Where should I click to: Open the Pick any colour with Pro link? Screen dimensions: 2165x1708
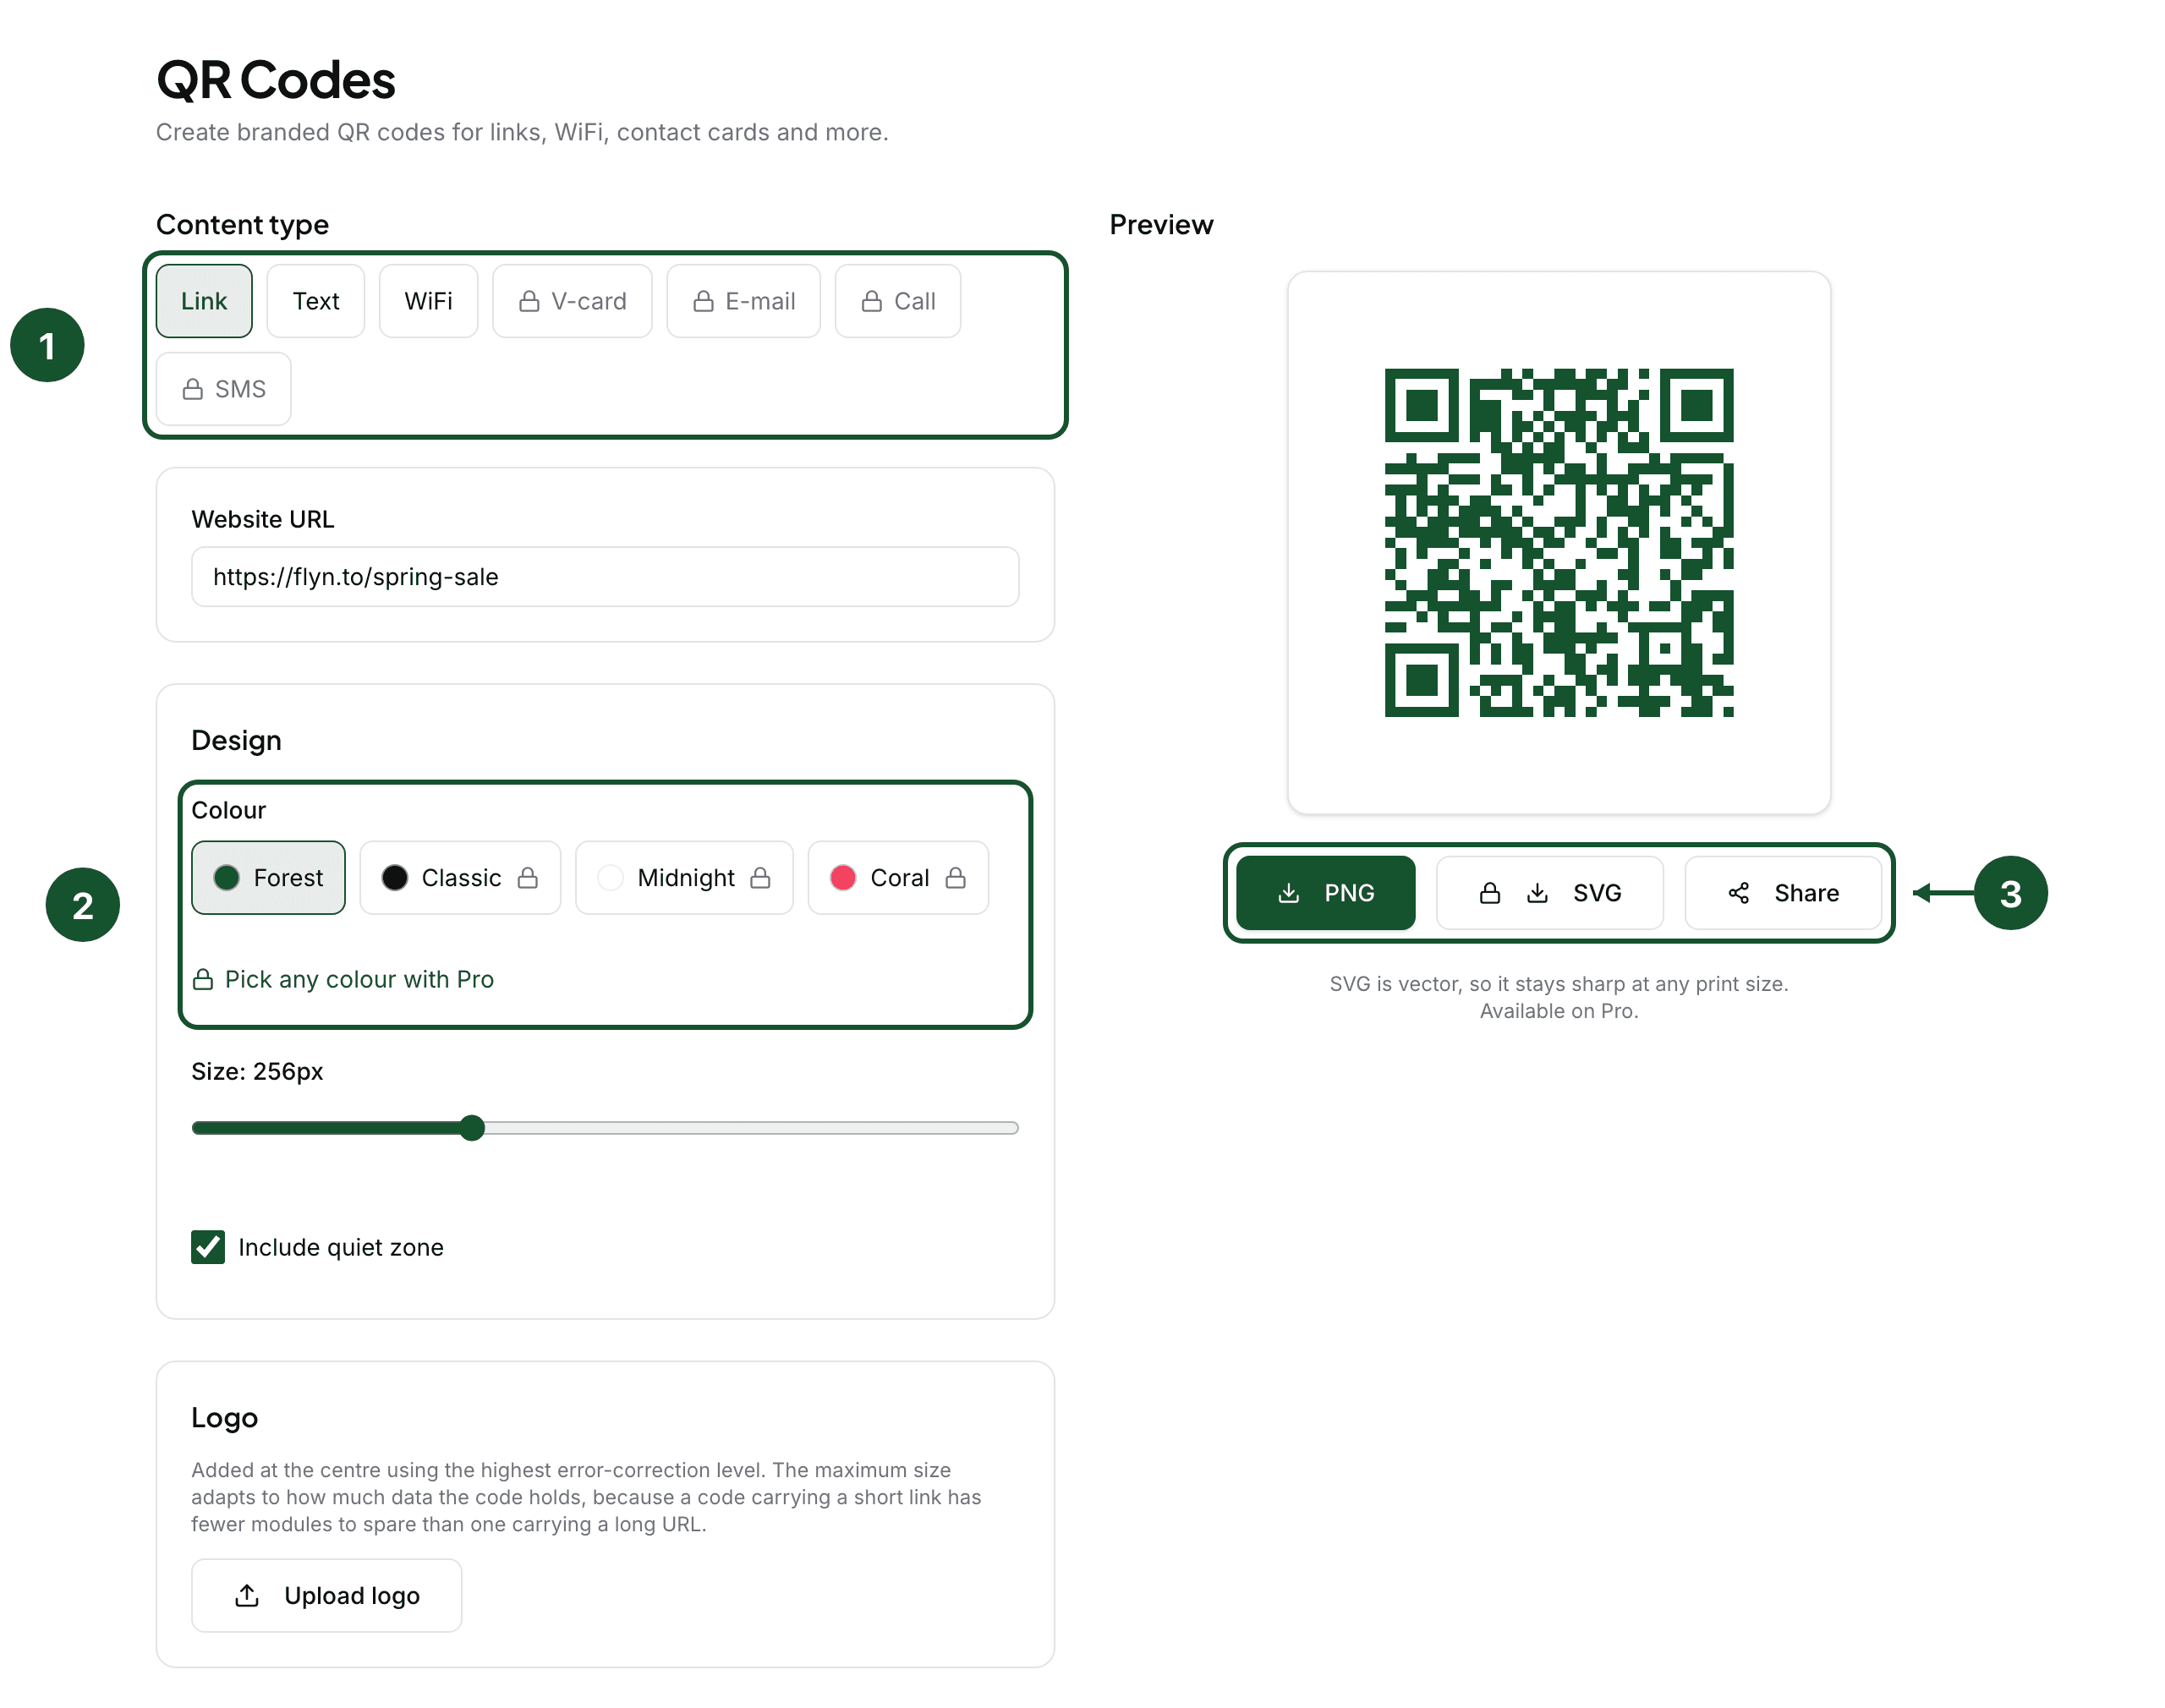[343, 979]
